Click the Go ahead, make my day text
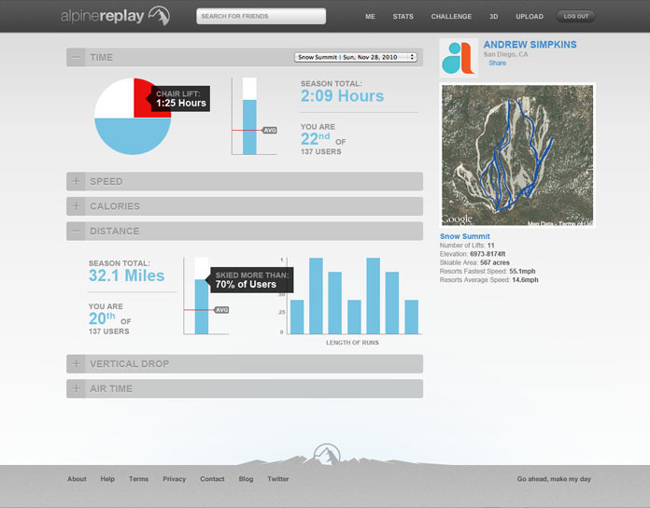The height and width of the screenshot is (508, 650). tap(554, 479)
